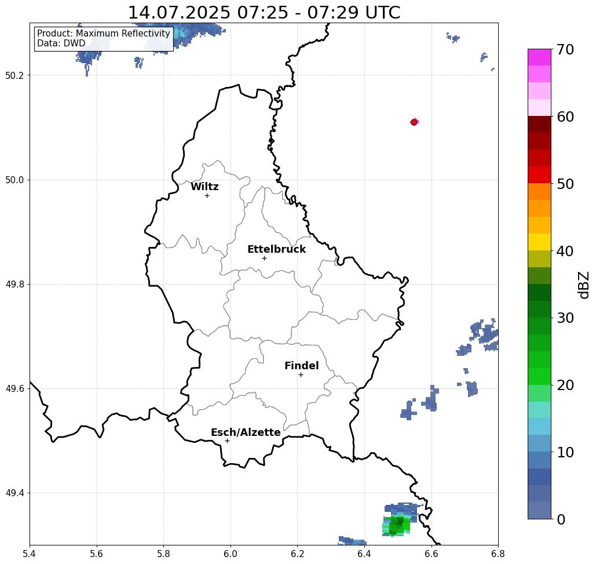Image resolution: width=596 pixels, height=564 pixels.
Task: Click the 0 label on the colorbar
Action: coord(561,519)
